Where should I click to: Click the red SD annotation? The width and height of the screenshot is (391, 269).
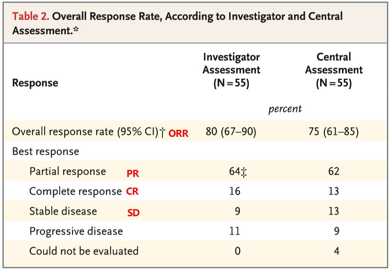(x=133, y=213)
